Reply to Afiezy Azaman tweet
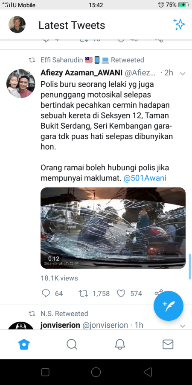 point(46,293)
